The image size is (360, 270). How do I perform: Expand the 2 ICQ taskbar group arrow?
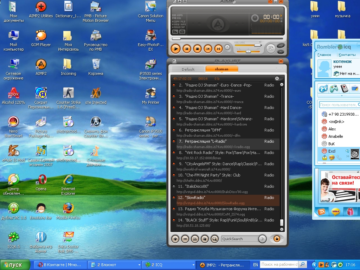[x=193, y=265]
